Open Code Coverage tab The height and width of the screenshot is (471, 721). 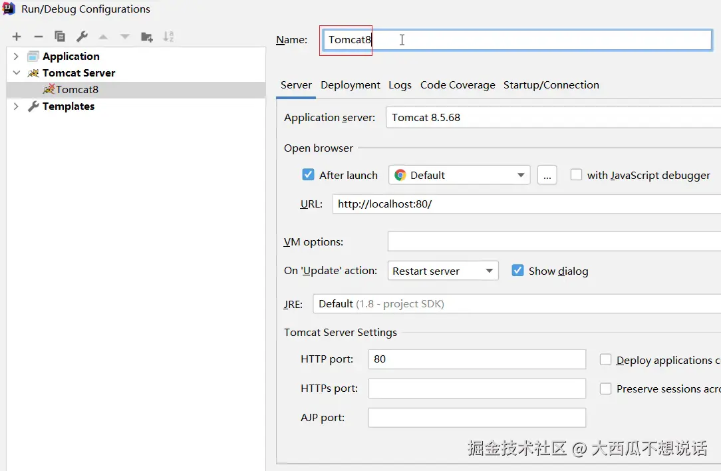pos(458,85)
